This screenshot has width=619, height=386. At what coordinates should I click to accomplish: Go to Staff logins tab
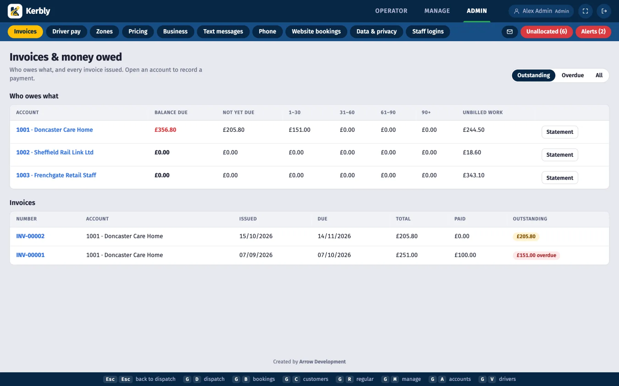(x=428, y=32)
